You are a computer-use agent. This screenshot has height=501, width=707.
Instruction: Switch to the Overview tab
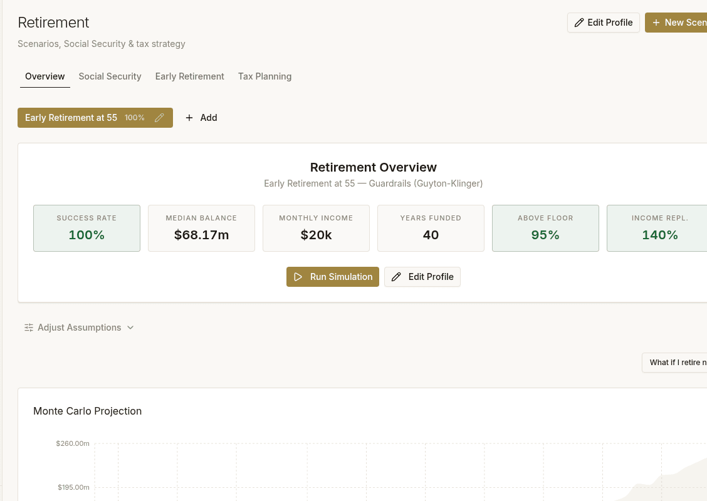(x=45, y=76)
